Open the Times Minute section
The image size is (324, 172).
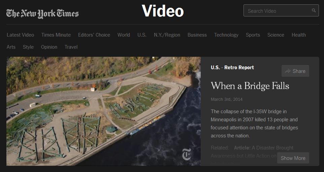point(56,35)
